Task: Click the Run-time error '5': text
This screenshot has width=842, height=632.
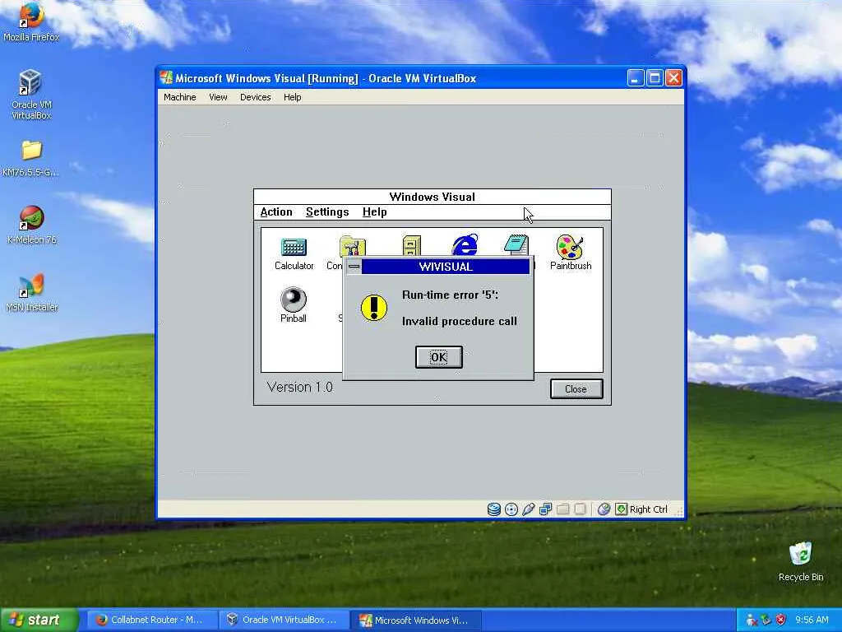Action: (450, 295)
